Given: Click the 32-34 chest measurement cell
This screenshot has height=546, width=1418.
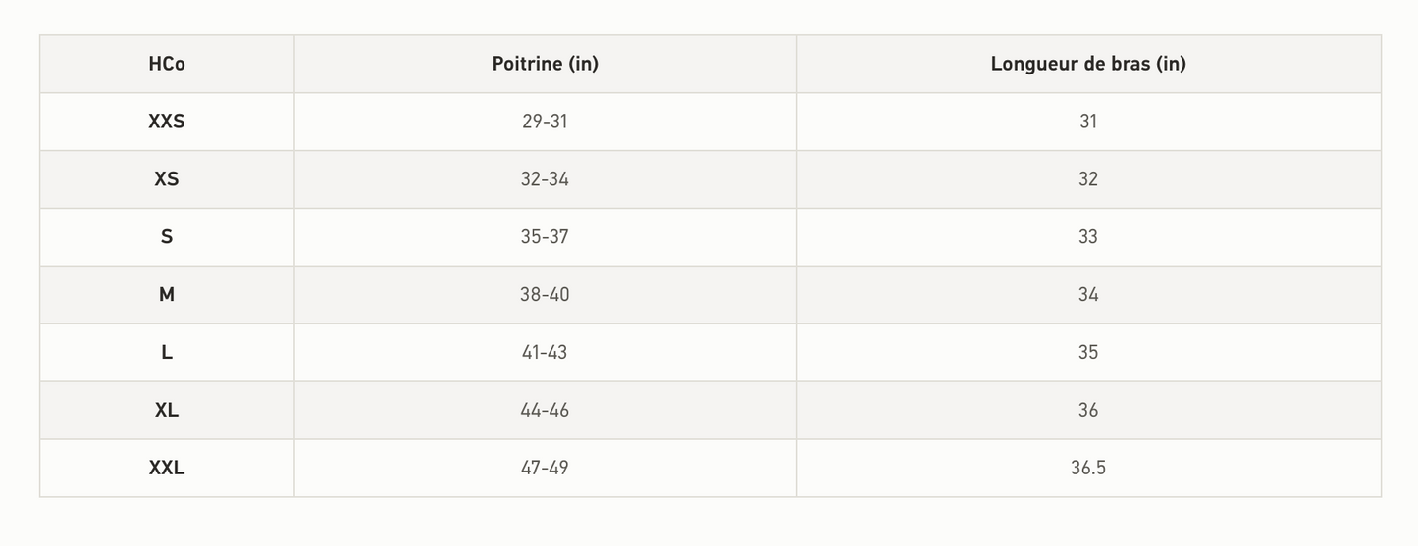Looking at the screenshot, I should [545, 179].
